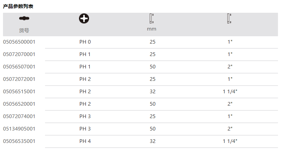
Task: Click the length icon above mm
Action: pos(152,18)
